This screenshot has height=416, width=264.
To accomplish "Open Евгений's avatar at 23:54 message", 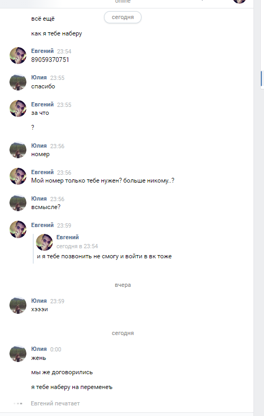I will (18, 56).
